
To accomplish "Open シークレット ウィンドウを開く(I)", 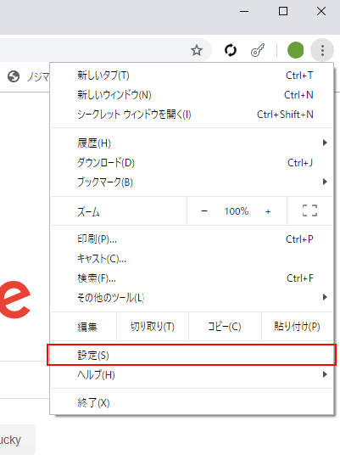I will [x=192, y=114].
